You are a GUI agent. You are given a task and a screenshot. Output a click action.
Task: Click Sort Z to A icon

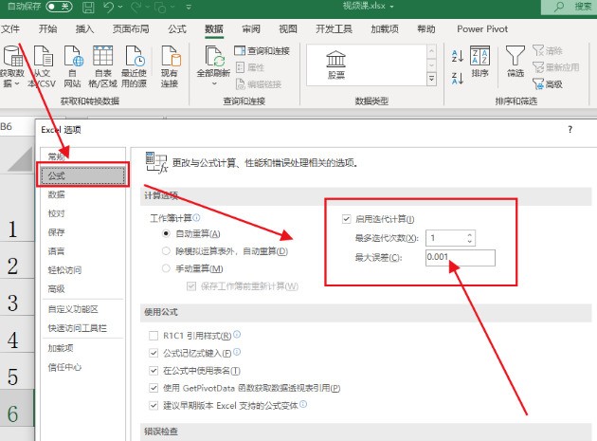[x=458, y=78]
